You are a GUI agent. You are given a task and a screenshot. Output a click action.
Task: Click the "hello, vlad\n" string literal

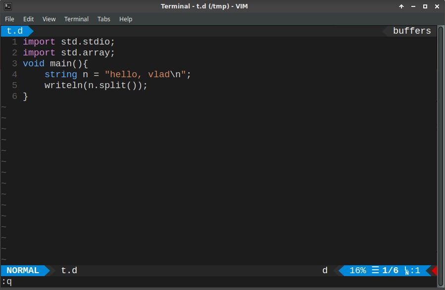[x=146, y=74]
